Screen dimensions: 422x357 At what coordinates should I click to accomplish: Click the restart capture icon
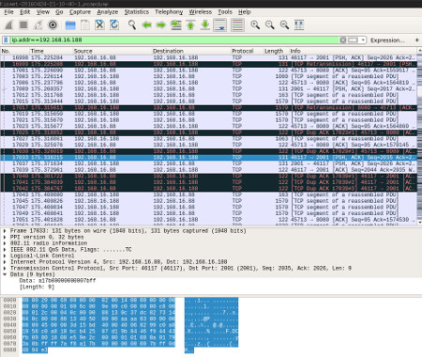click(38, 25)
